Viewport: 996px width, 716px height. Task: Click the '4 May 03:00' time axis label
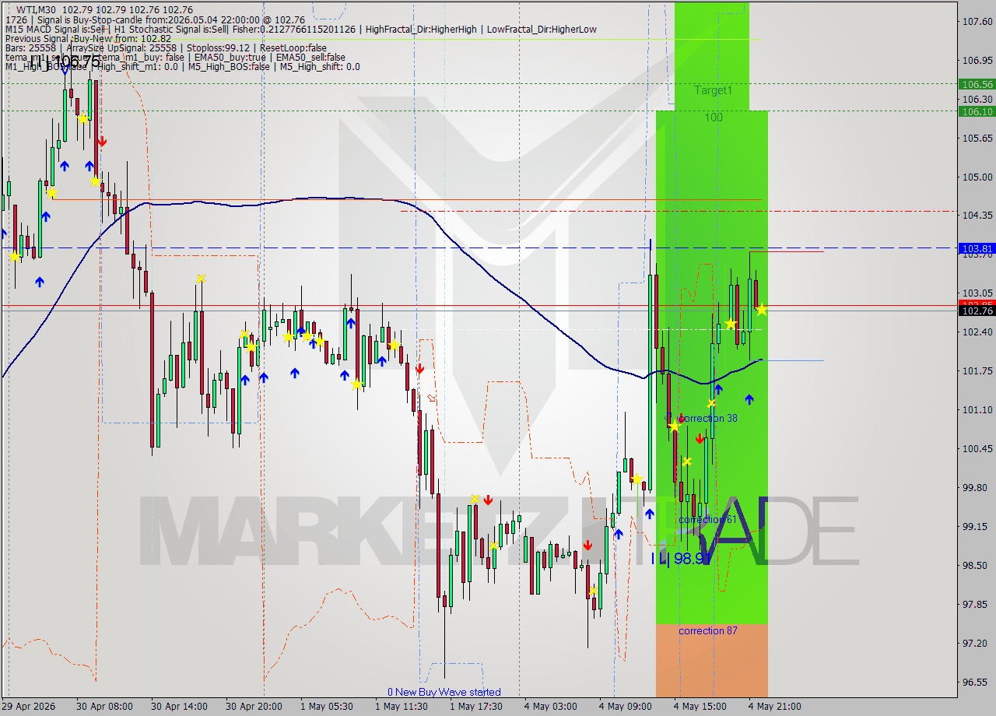(551, 707)
